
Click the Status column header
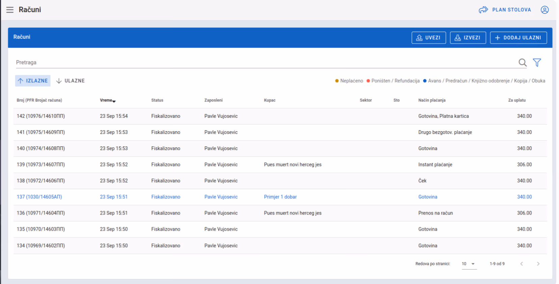coord(157,101)
